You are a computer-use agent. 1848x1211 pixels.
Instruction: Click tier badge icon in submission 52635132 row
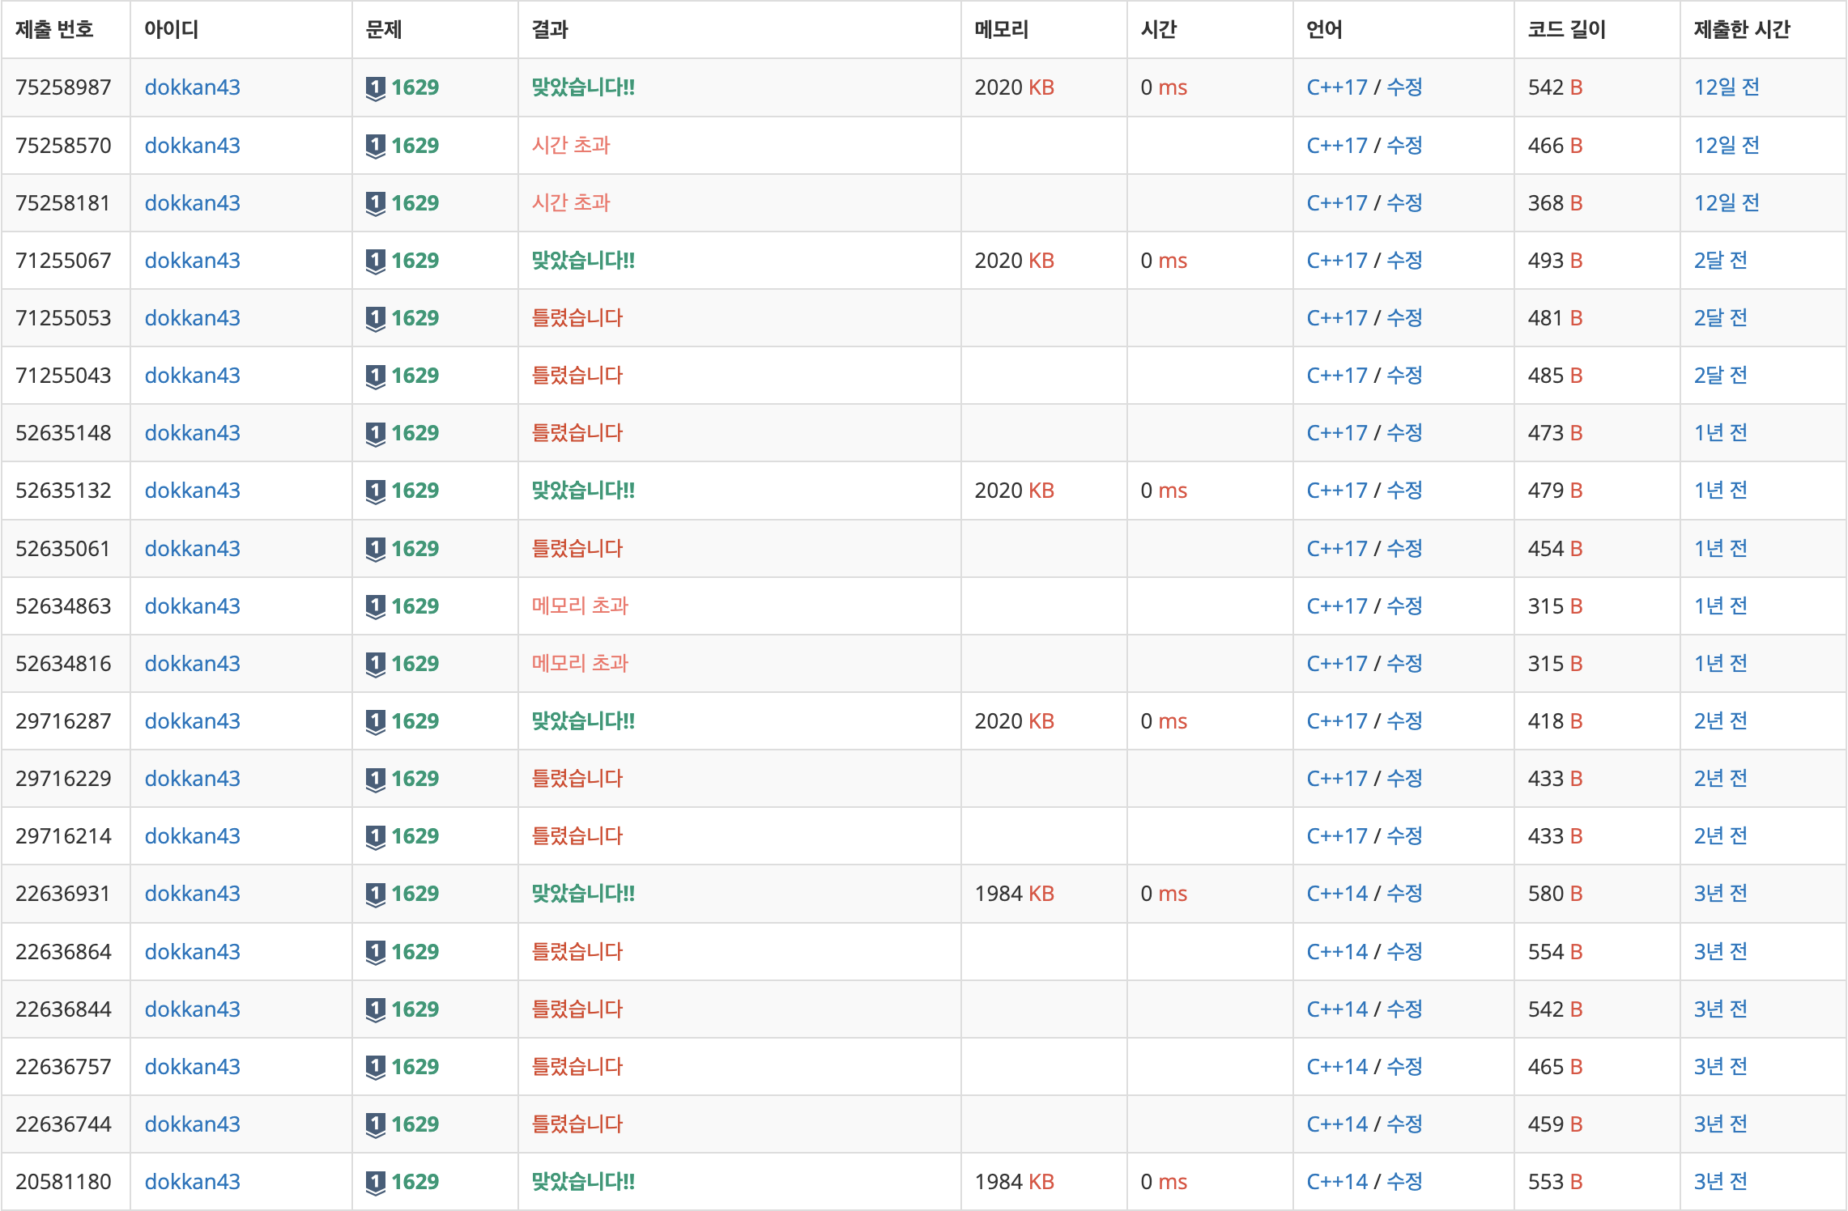point(375,491)
